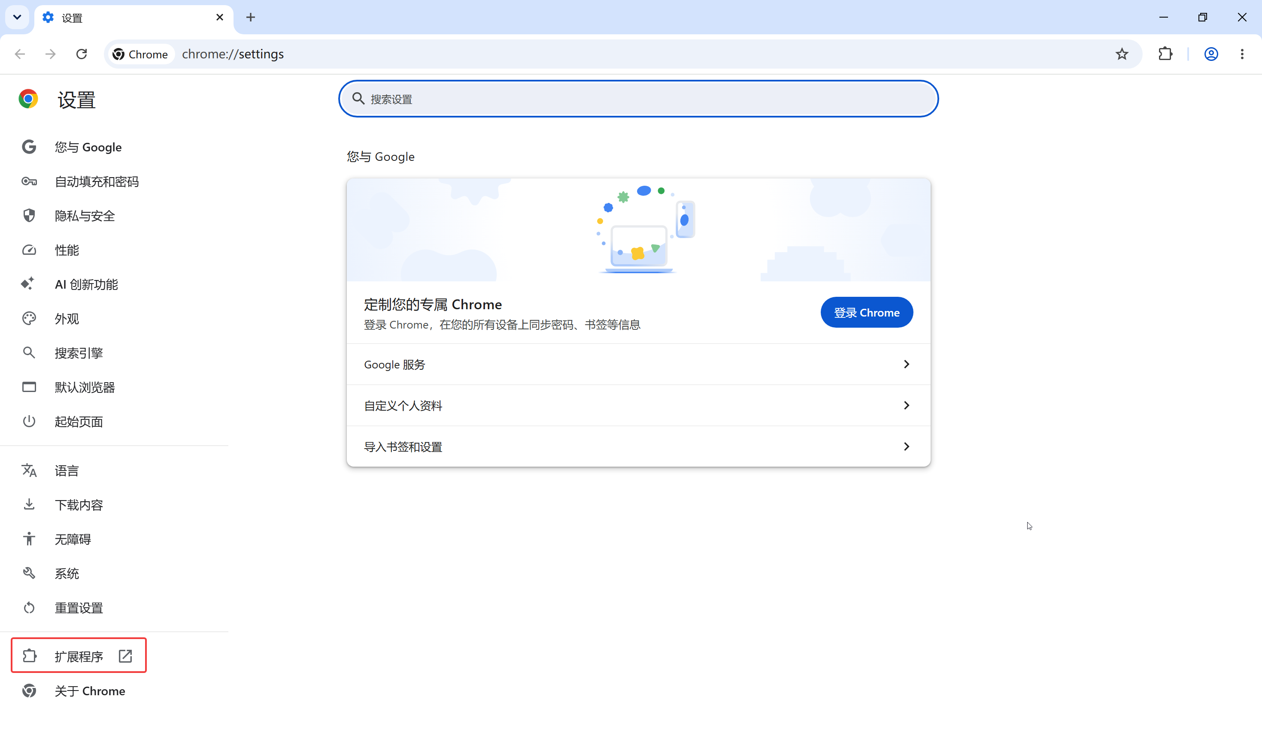Click the speedometer icon for 性能

(x=29, y=250)
